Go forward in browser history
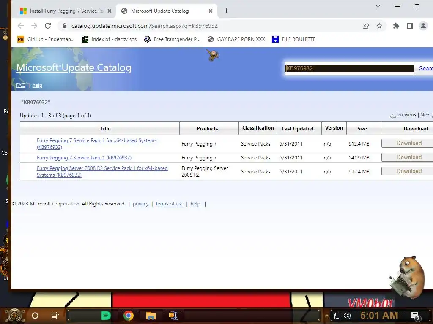433x324 pixels. click(x=34, y=26)
